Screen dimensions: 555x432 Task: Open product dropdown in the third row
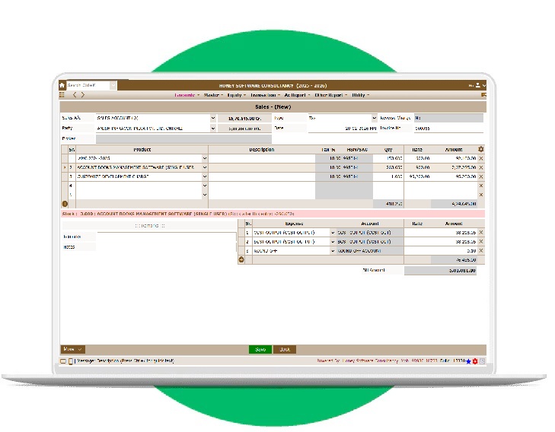(x=204, y=176)
